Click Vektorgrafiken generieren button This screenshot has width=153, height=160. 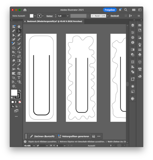(74, 136)
